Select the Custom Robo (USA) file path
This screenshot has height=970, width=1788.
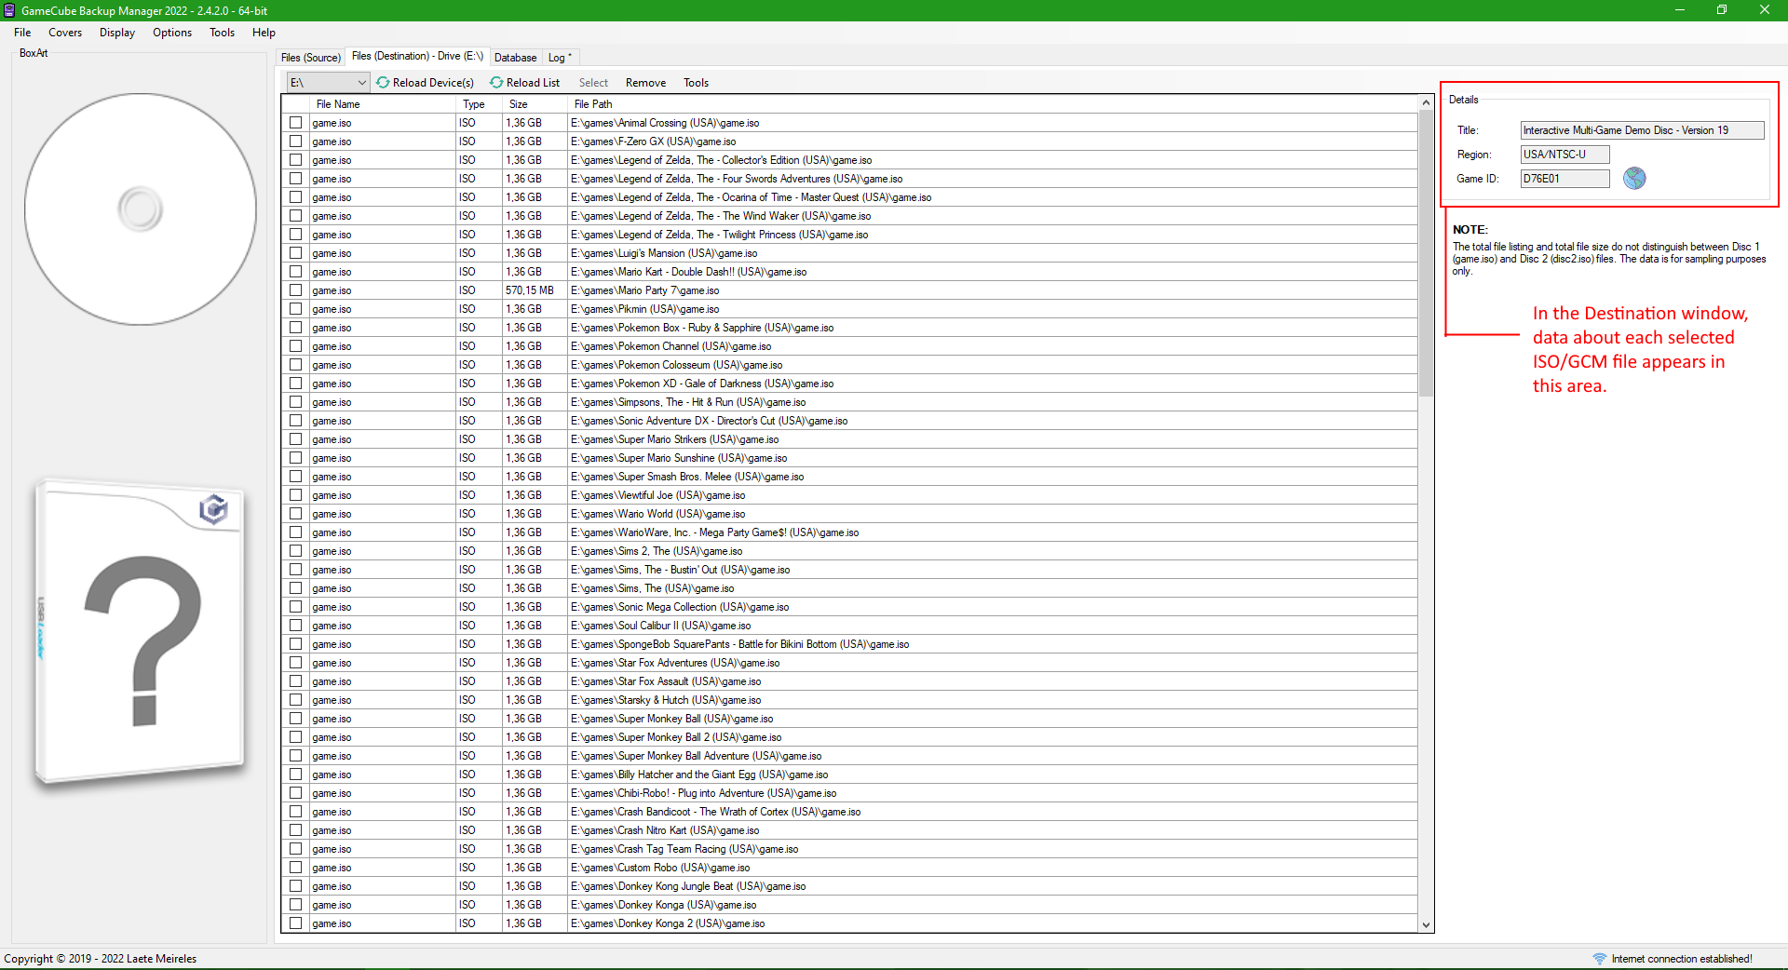[x=660, y=868]
